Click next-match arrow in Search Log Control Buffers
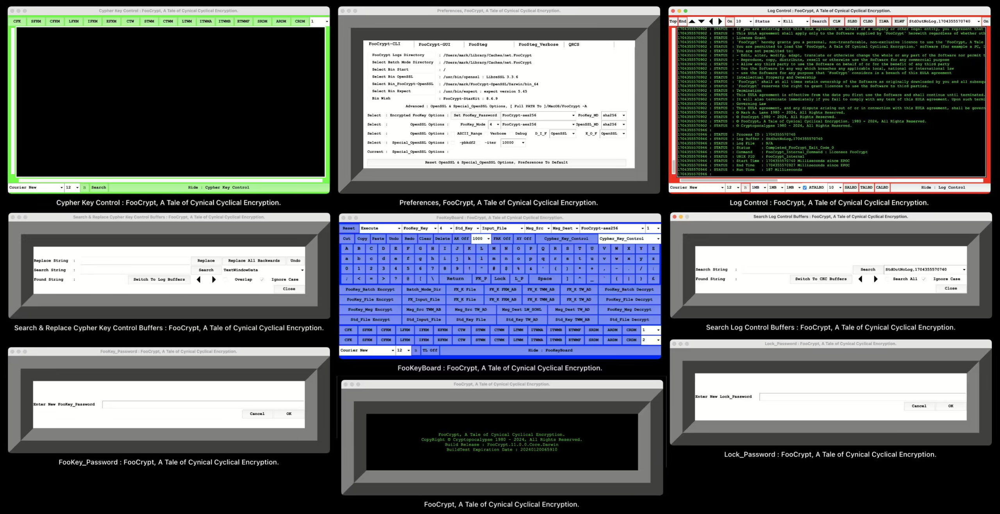This screenshot has height=514, width=1000. (x=875, y=279)
